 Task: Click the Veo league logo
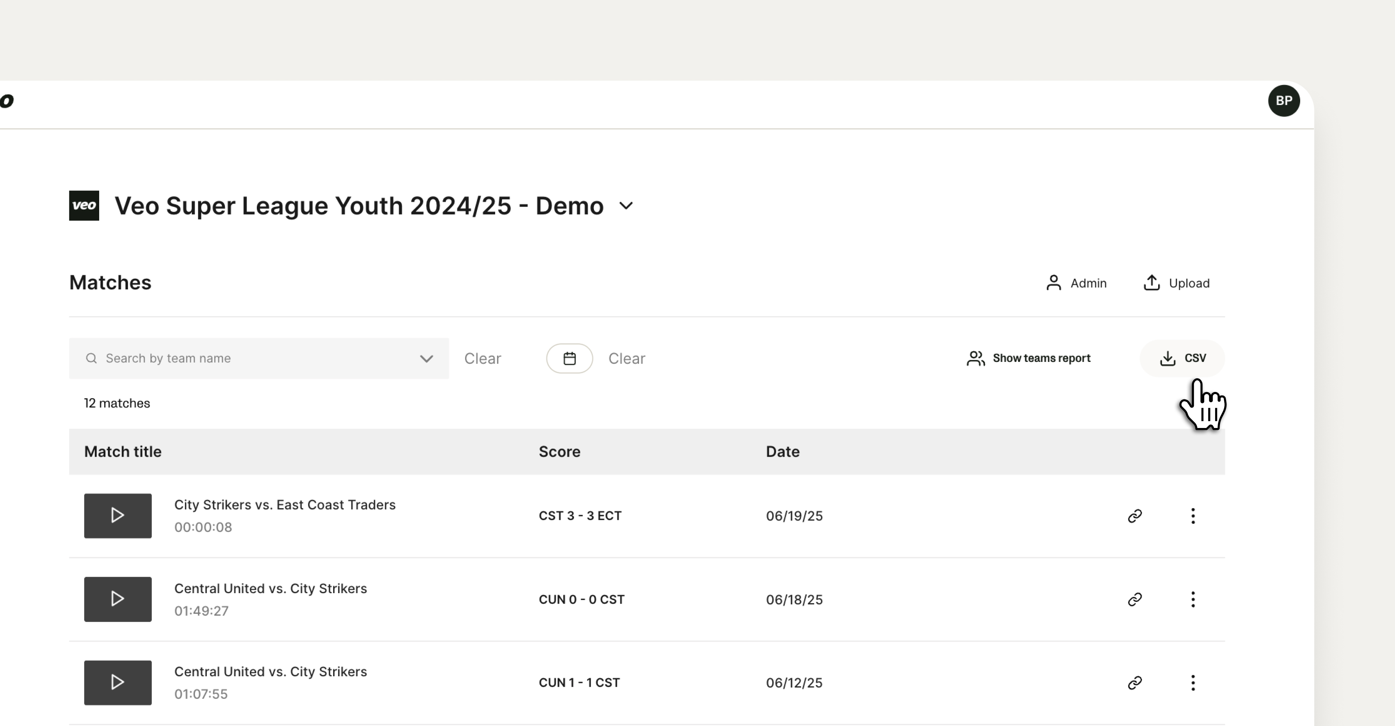84,205
